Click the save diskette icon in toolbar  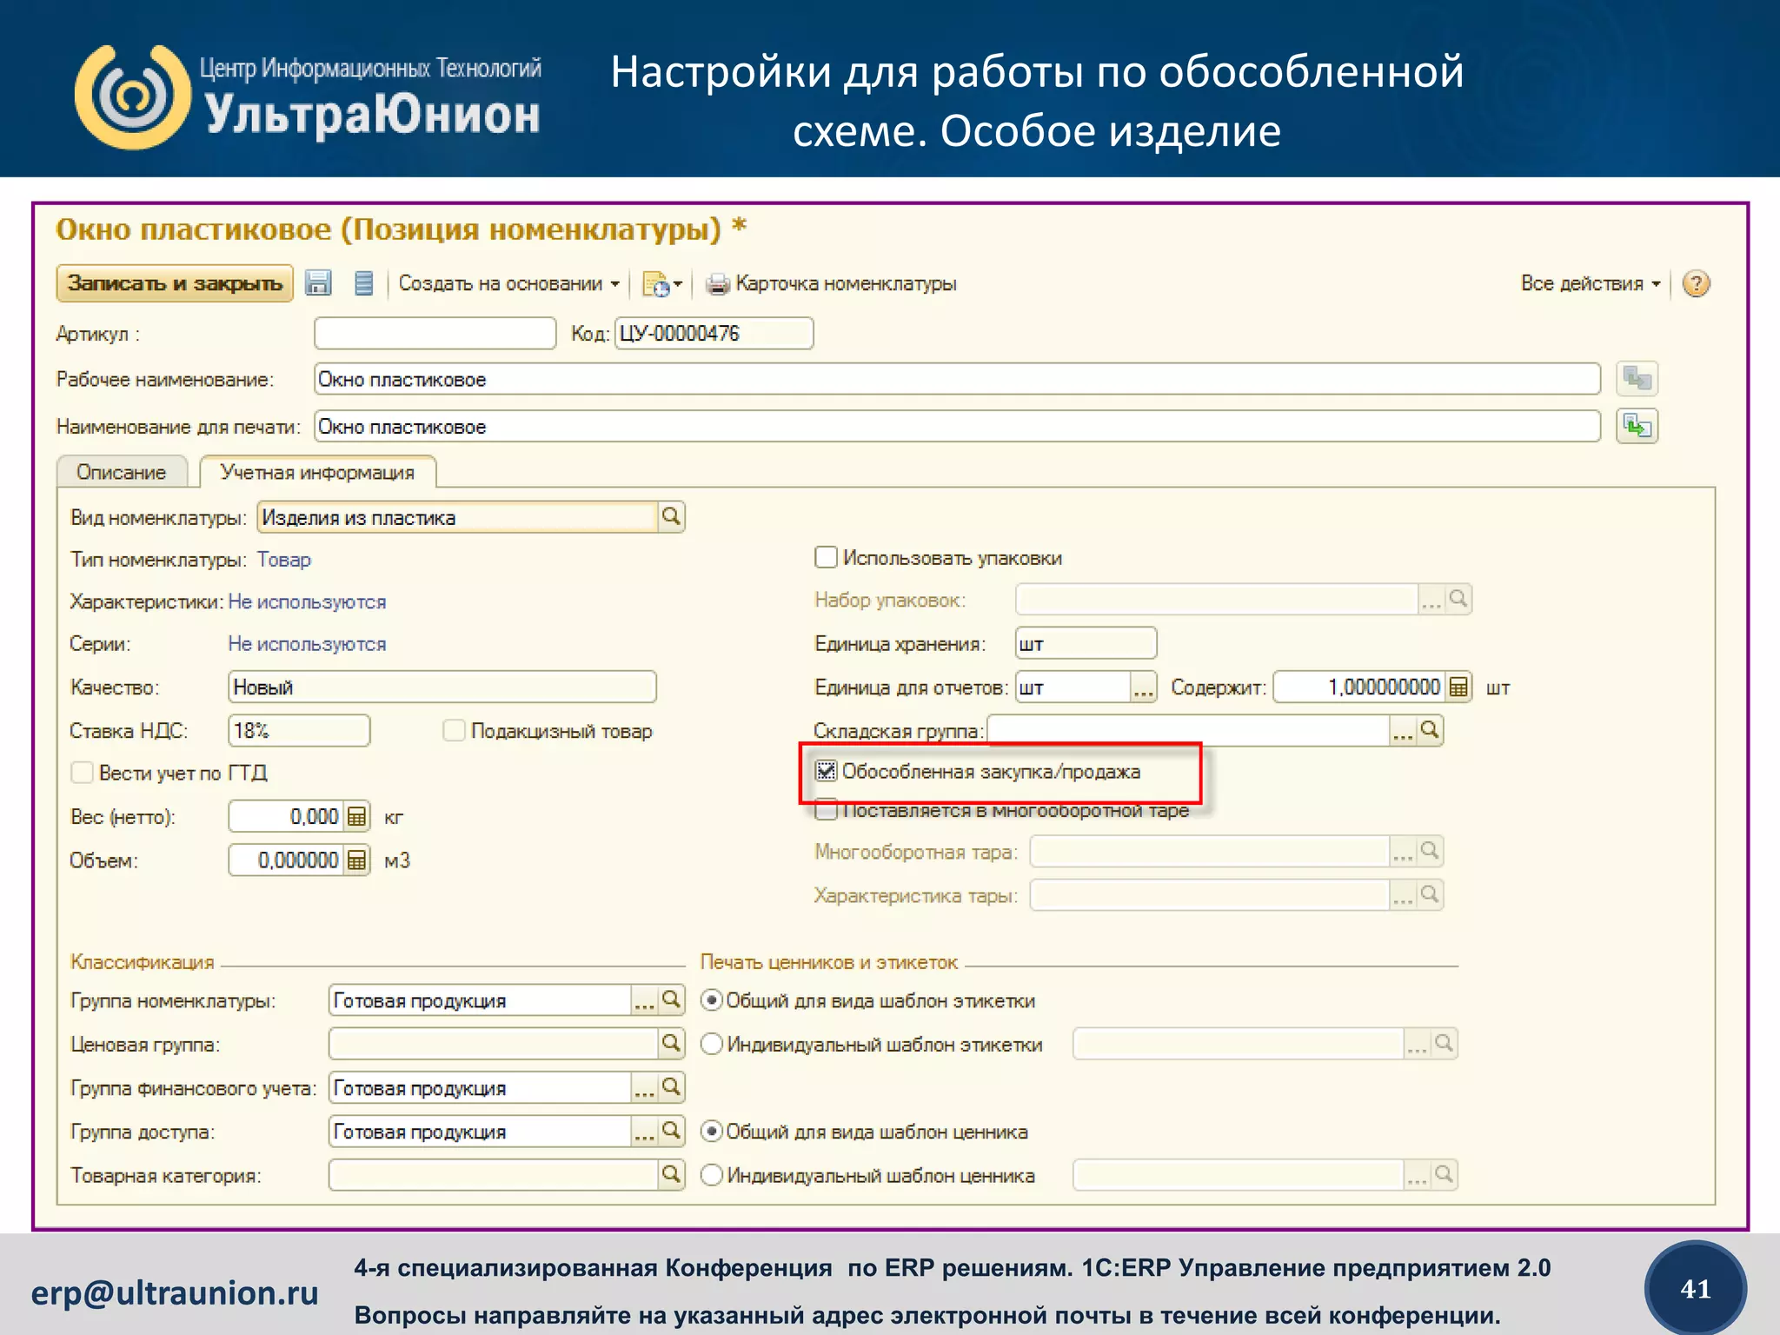click(x=318, y=283)
